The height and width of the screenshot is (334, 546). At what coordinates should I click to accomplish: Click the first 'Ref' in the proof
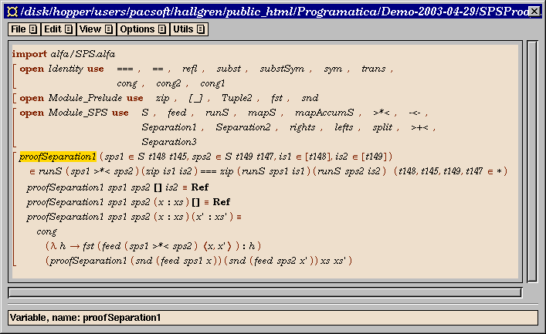click(x=199, y=187)
